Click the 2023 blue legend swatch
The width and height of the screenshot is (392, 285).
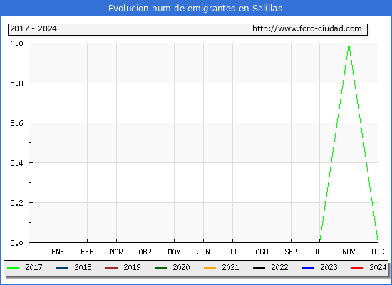click(x=308, y=268)
